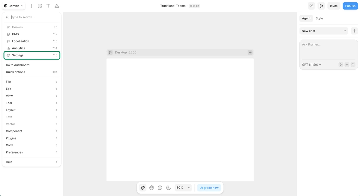Click plus icon on Desktop breakpoint bar
Image resolution: width=360 pixels, height=196 pixels.
click(x=250, y=52)
